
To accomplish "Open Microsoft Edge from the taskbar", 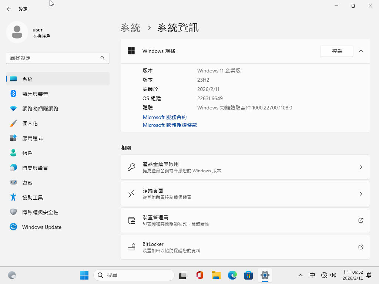I will (x=232, y=275).
